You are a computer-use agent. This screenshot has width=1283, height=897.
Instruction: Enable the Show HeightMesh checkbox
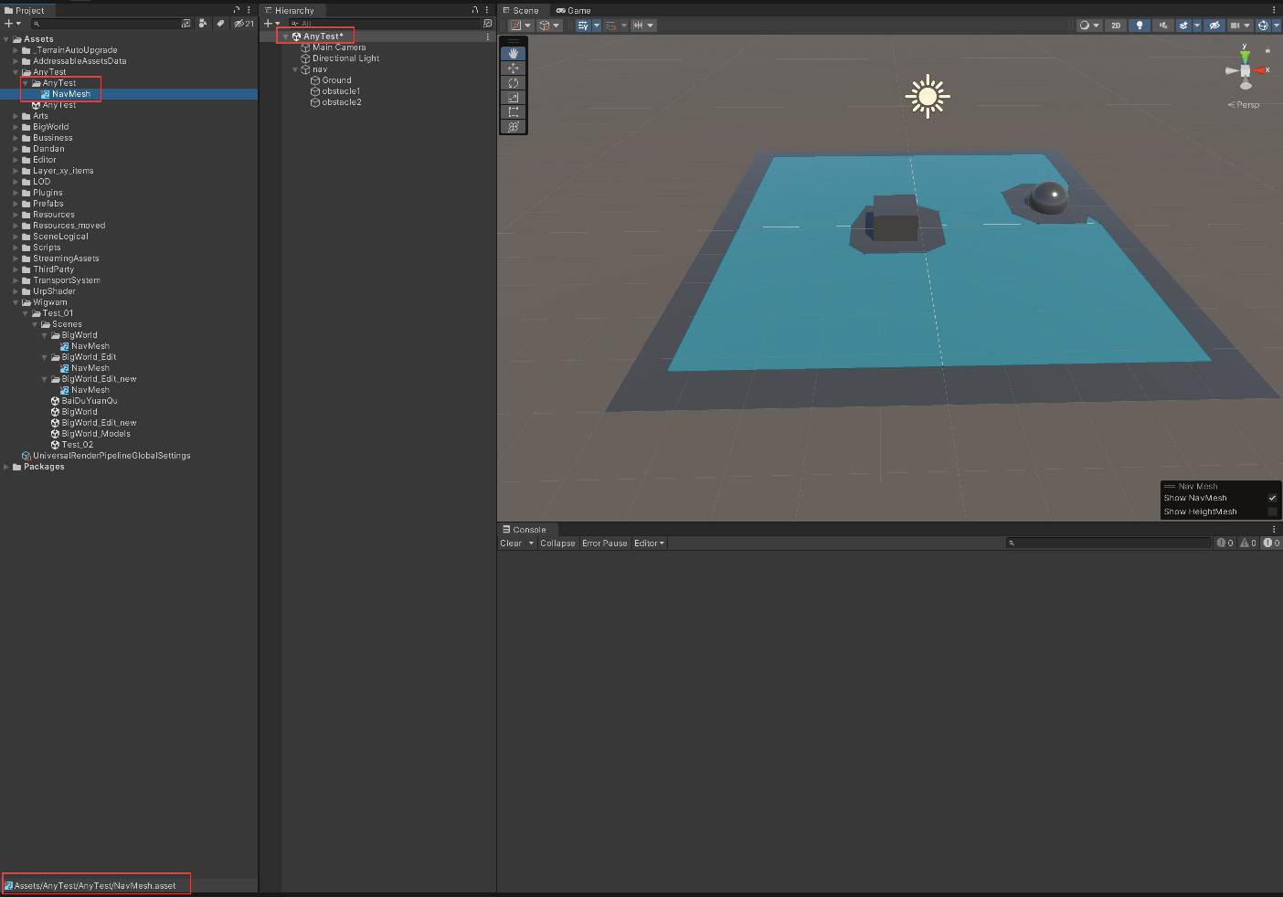click(1272, 512)
